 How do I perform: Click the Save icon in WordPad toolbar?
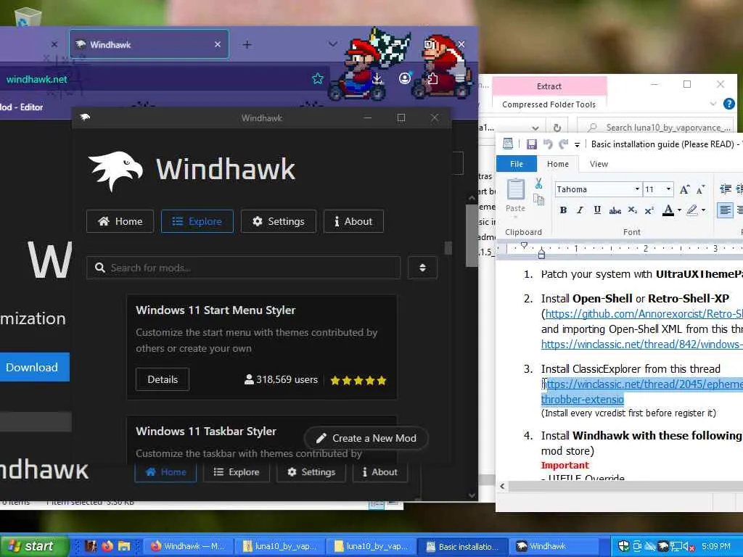pyautogui.click(x=531, y=144)
